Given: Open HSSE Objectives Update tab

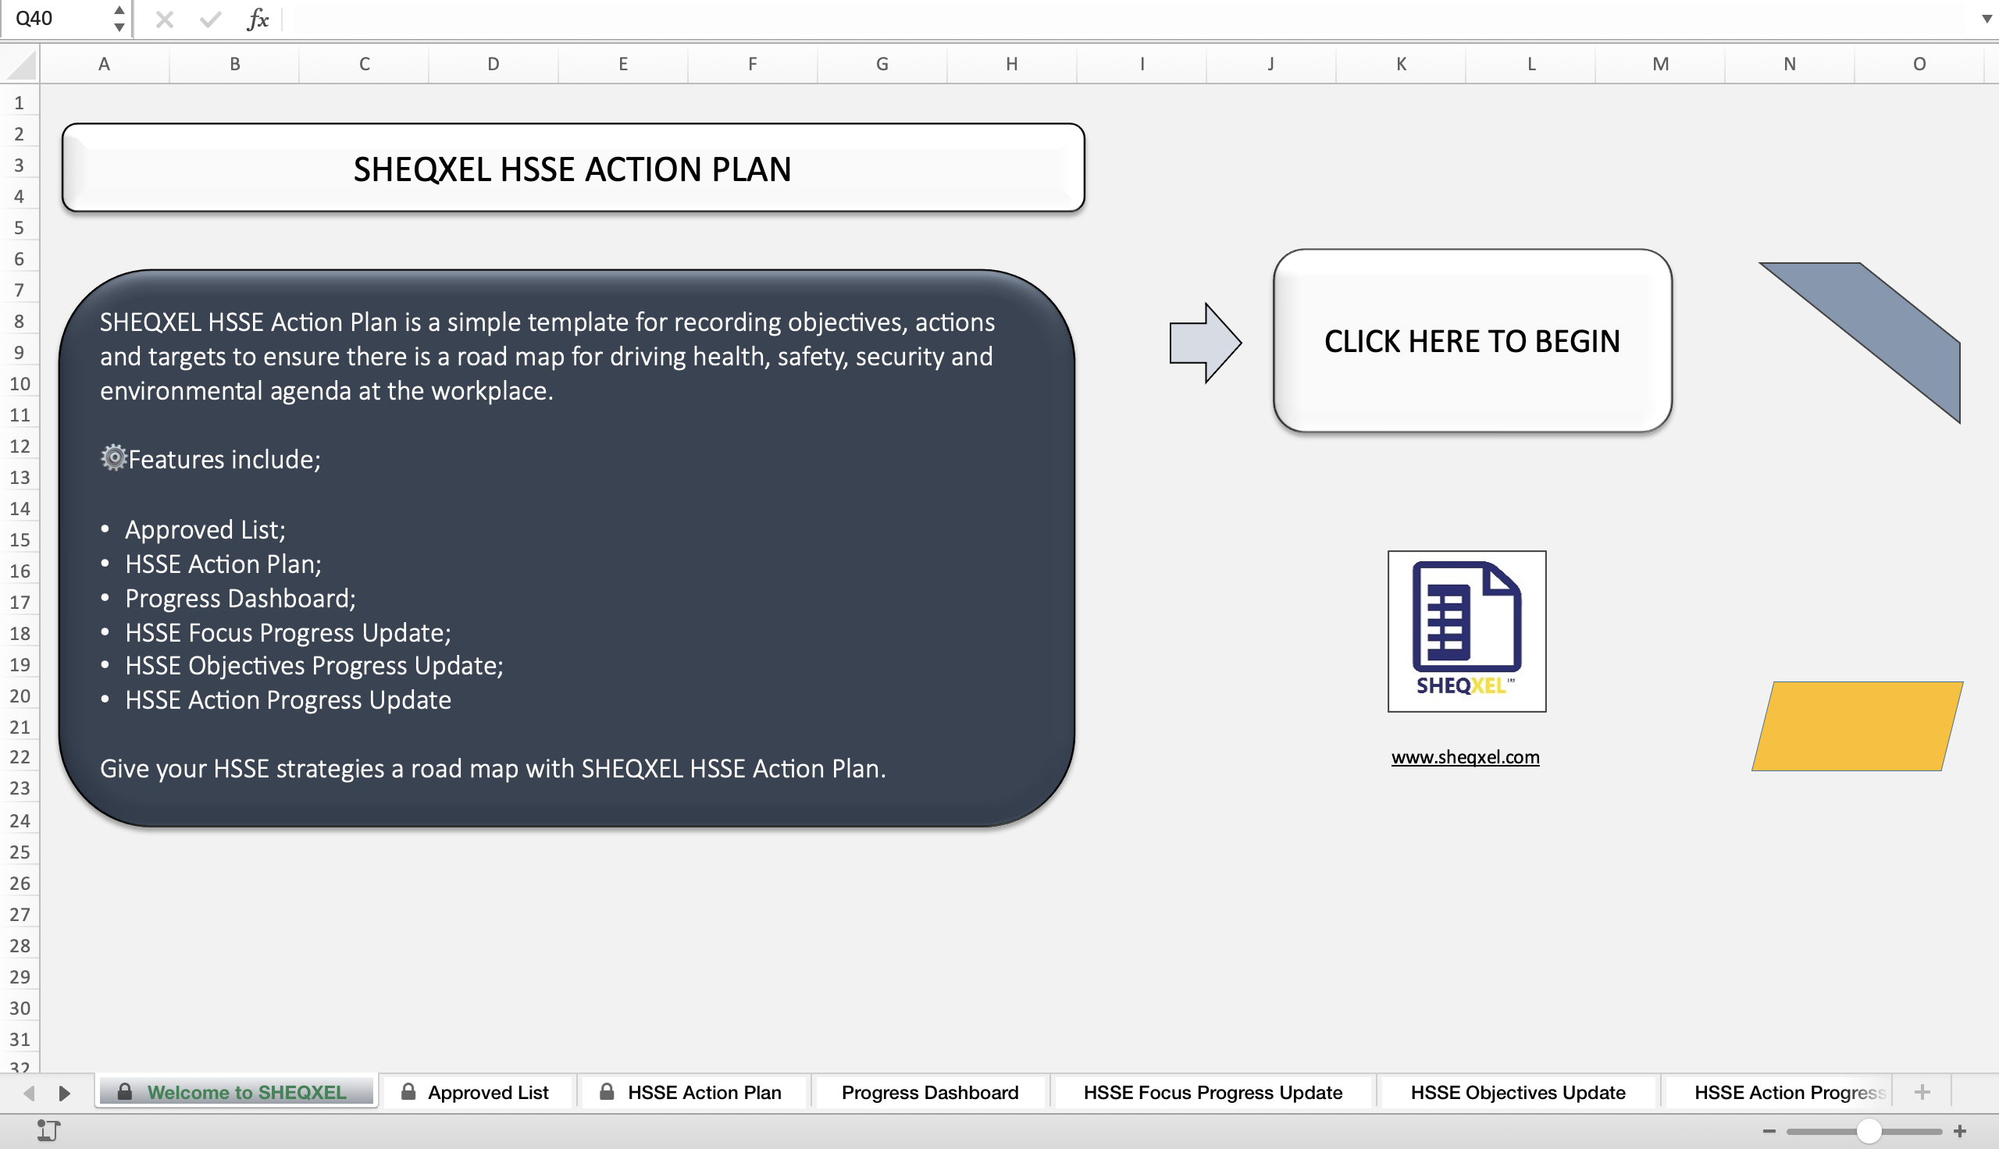Looking at the screenshot, I should (1517, 1092).
